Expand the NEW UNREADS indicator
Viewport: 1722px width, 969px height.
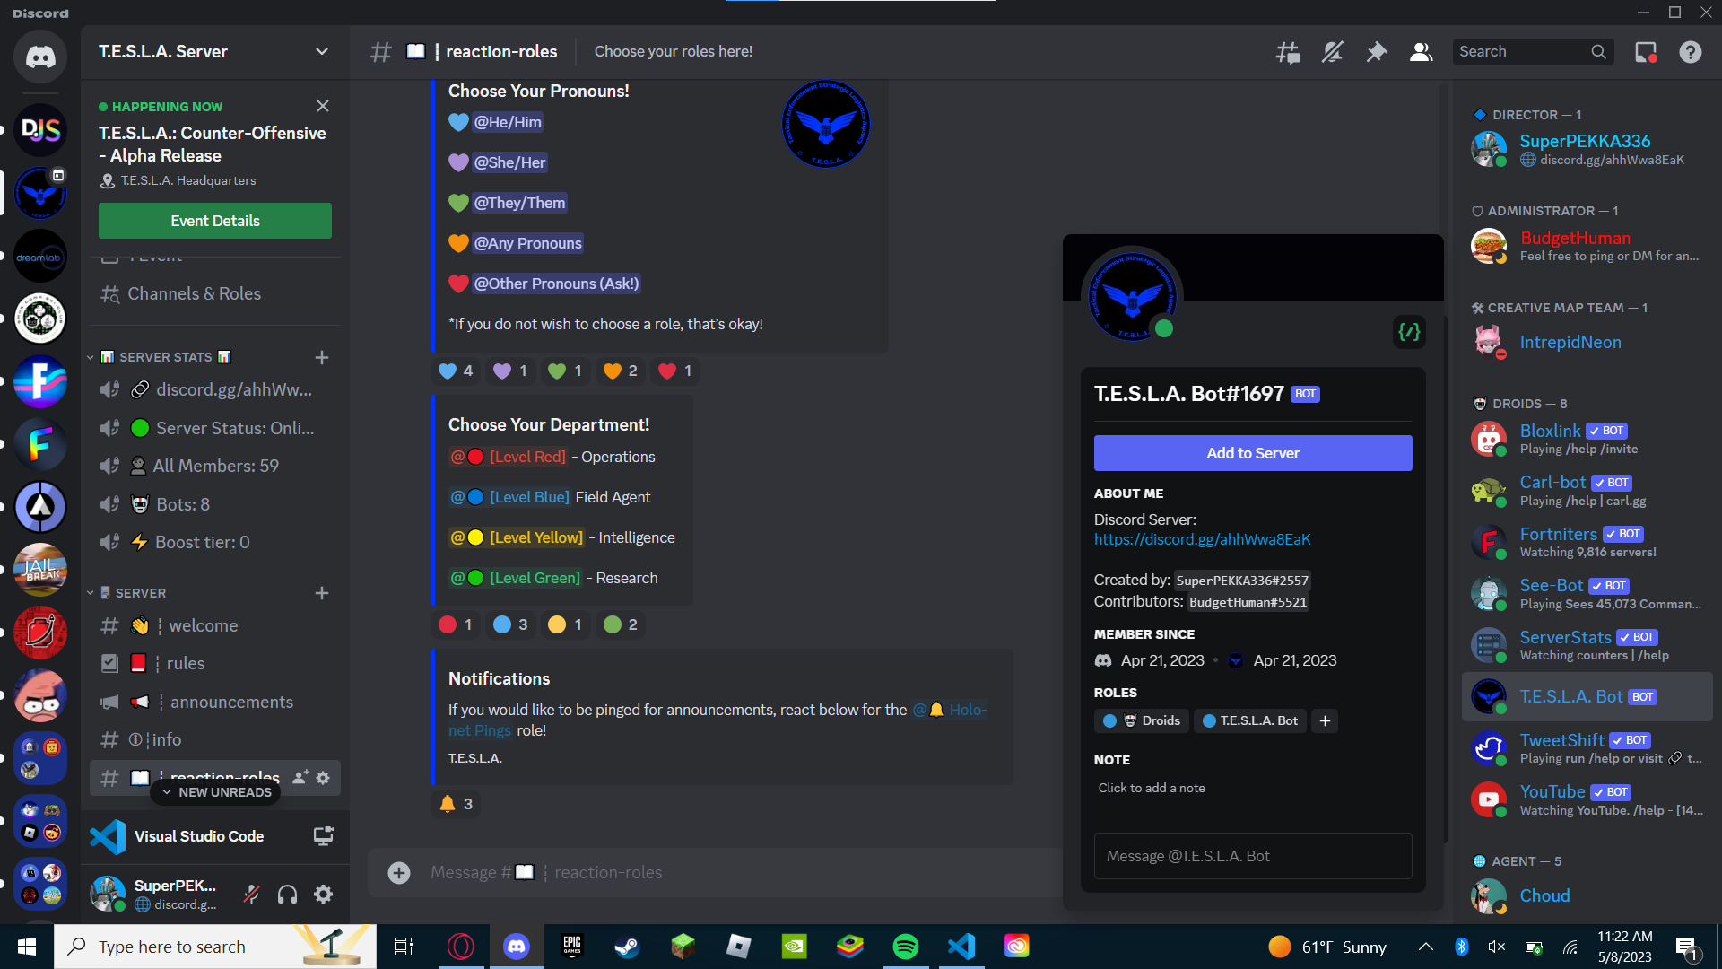pyautogui.click(x=215, y=792)
